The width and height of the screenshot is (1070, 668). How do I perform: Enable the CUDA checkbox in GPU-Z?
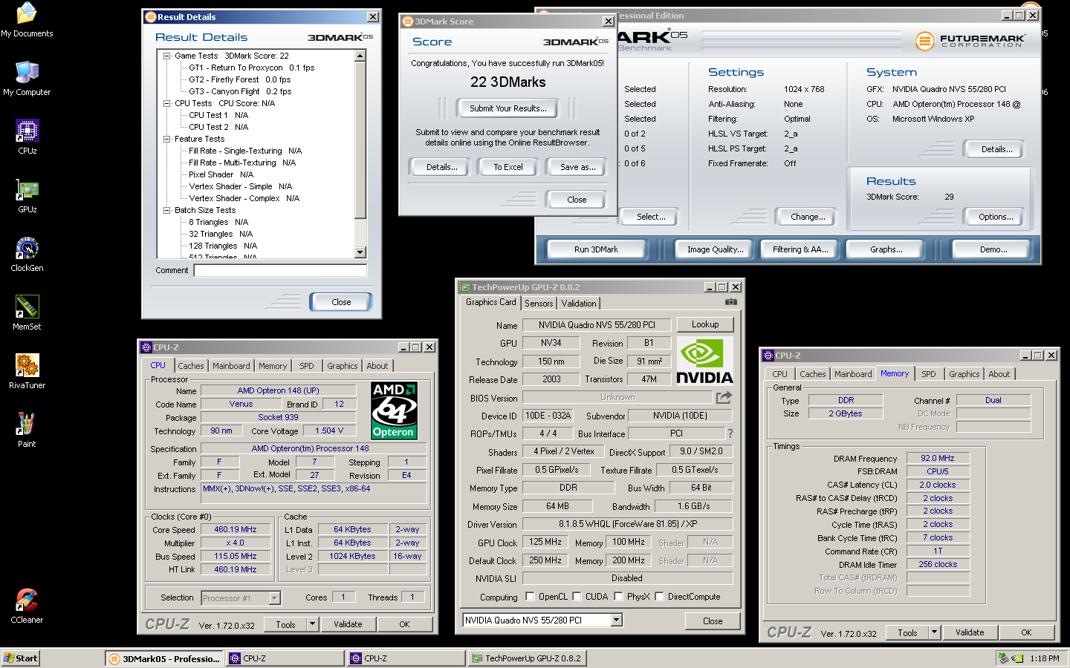point(577,597)
